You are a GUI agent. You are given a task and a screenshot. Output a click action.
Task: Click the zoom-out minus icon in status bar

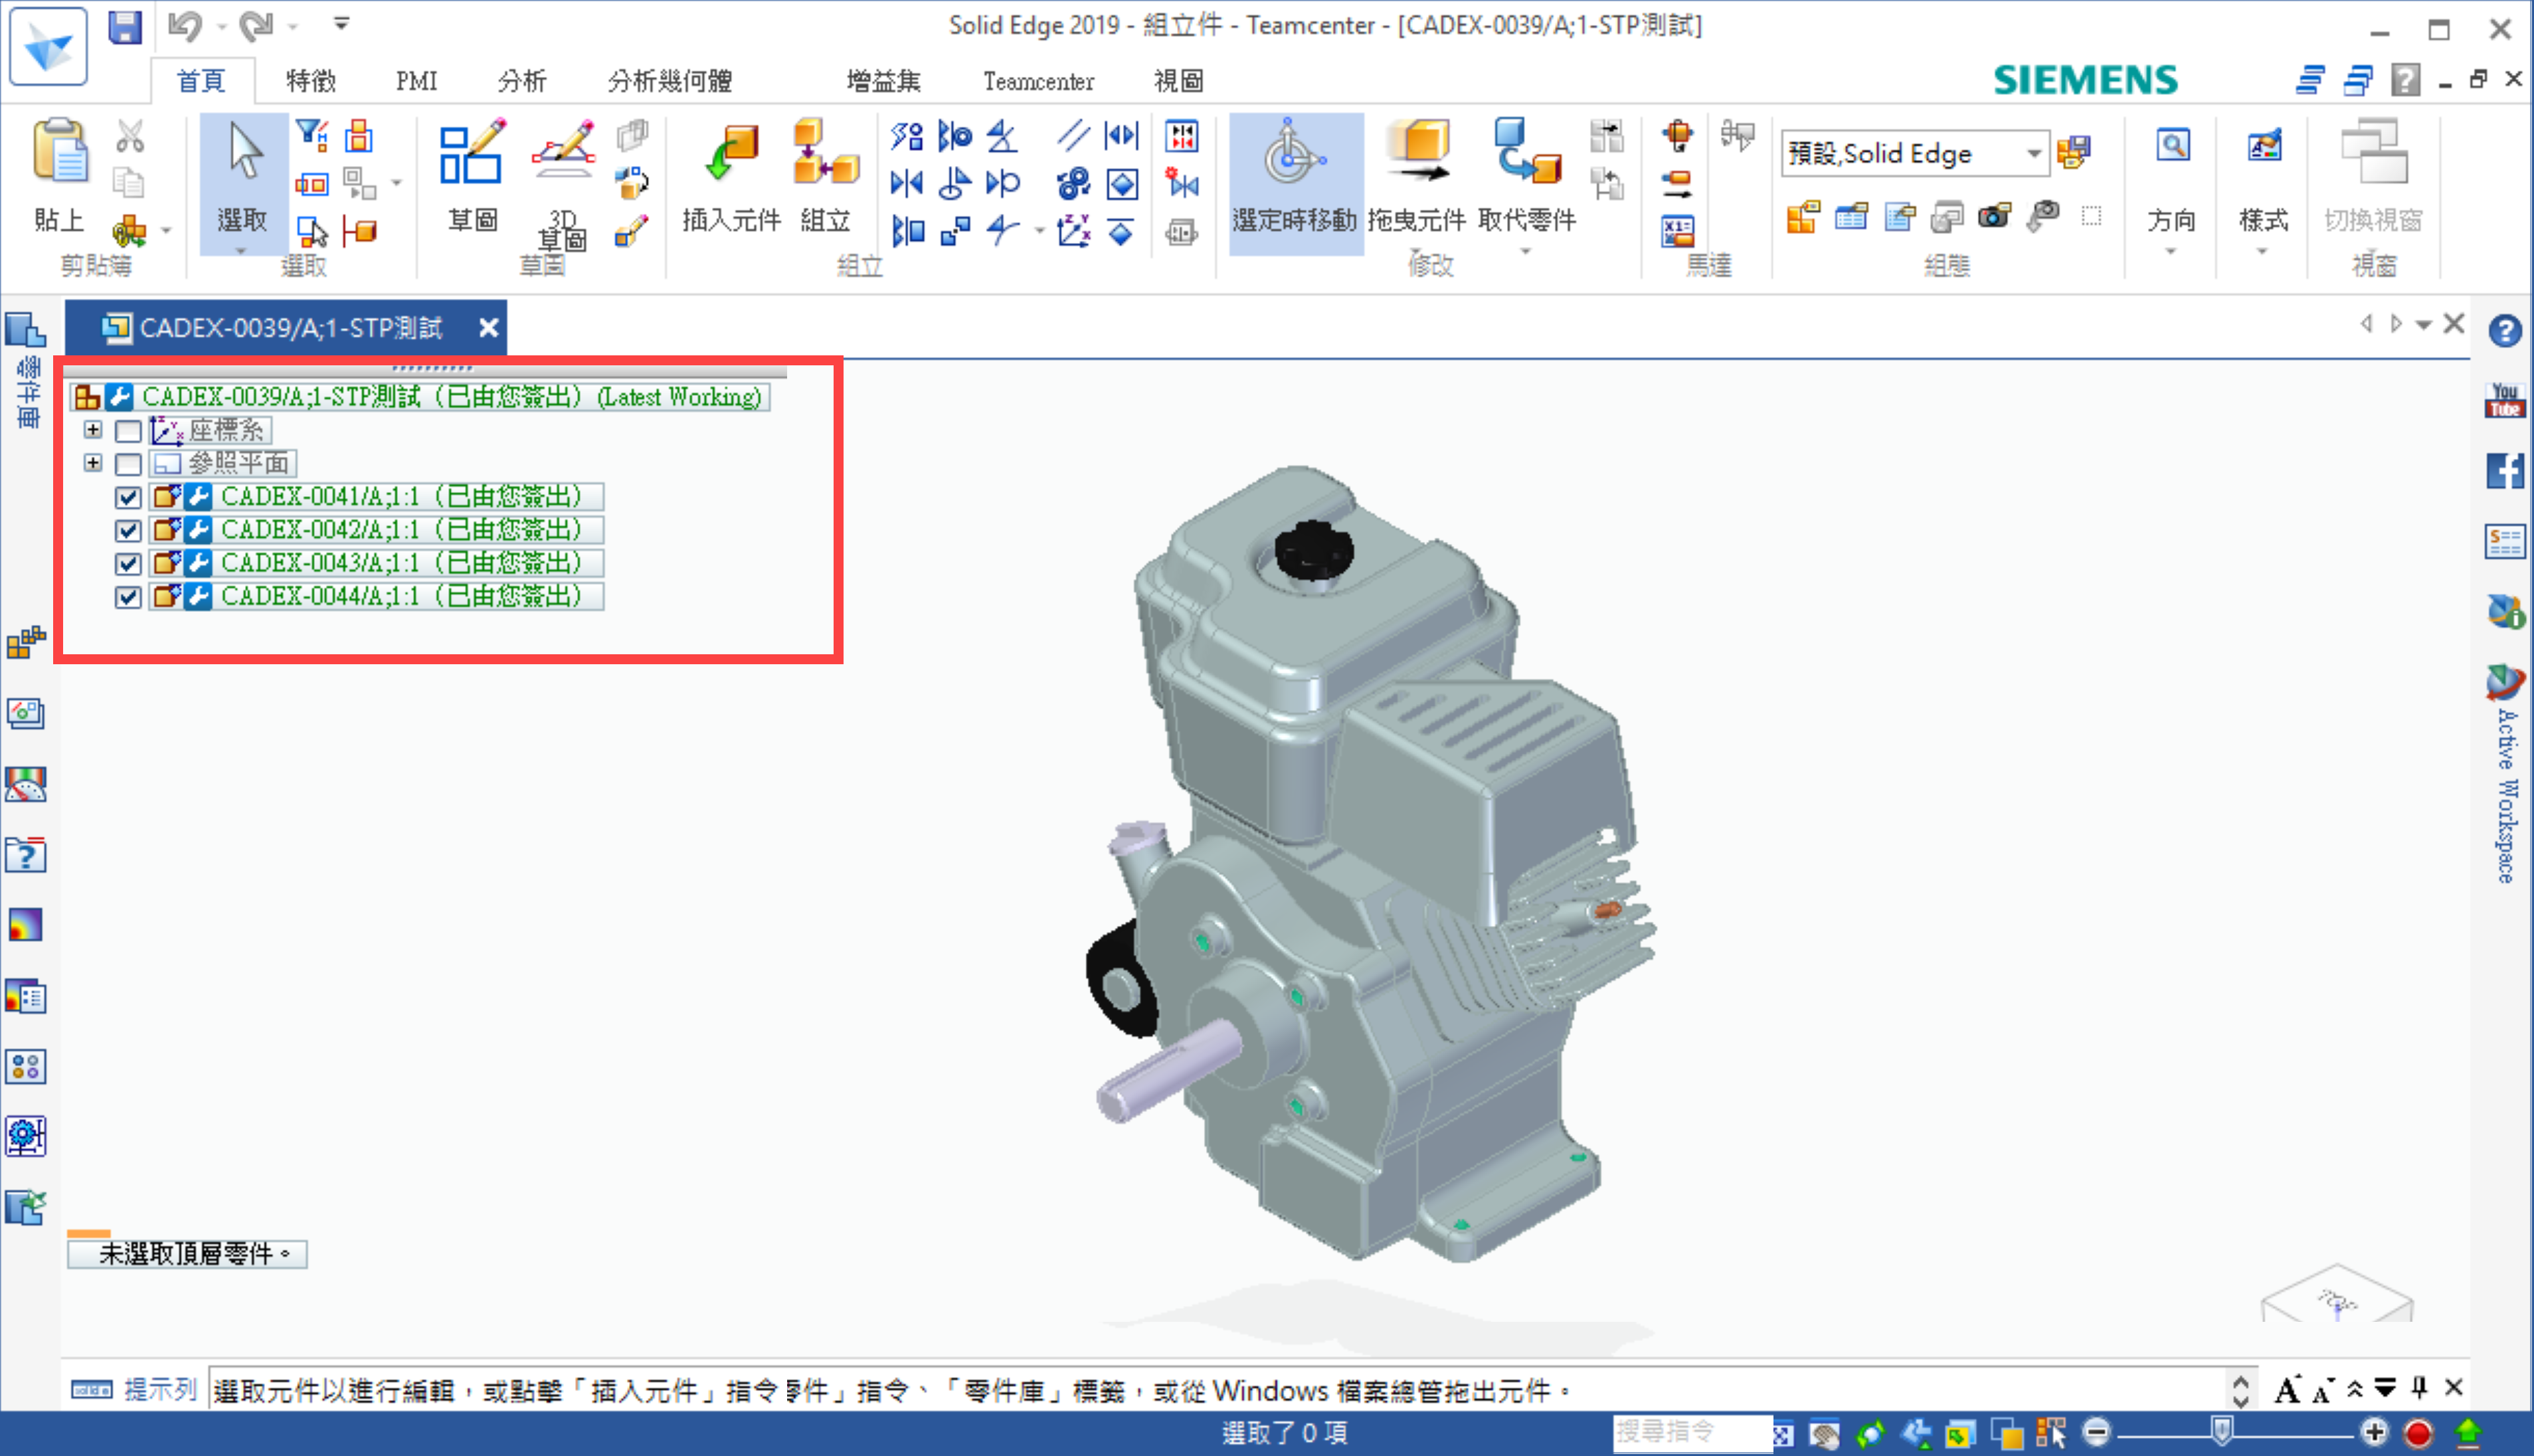pyautogui.click(x=2097, y=1432)
